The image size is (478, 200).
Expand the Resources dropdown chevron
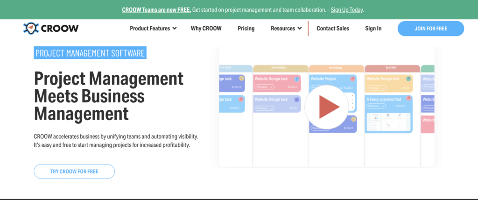pyautogui.click(x=300, y=29)
